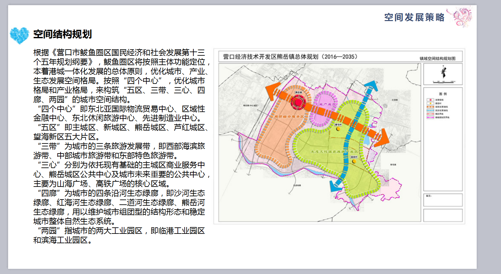Click the orange dashed axis line swatch in the legend
501x274 pixels.
coord(430,107)
